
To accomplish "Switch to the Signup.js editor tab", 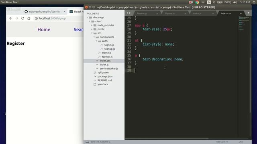I will click(169, 13).
